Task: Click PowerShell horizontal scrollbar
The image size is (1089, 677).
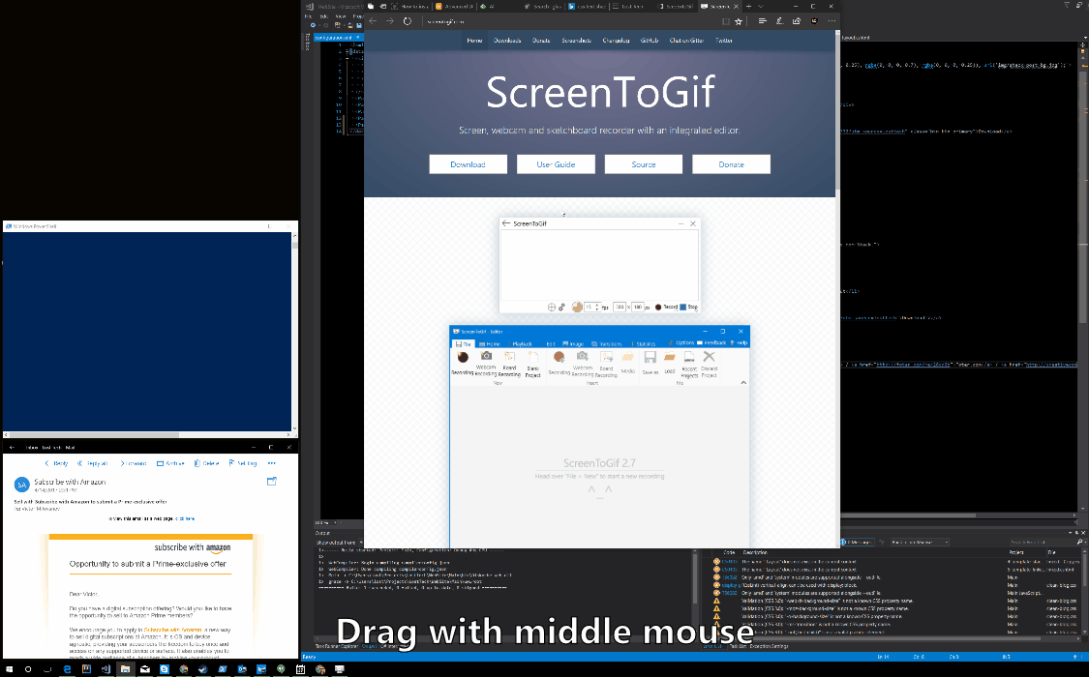Action: [x=147, y=435]
